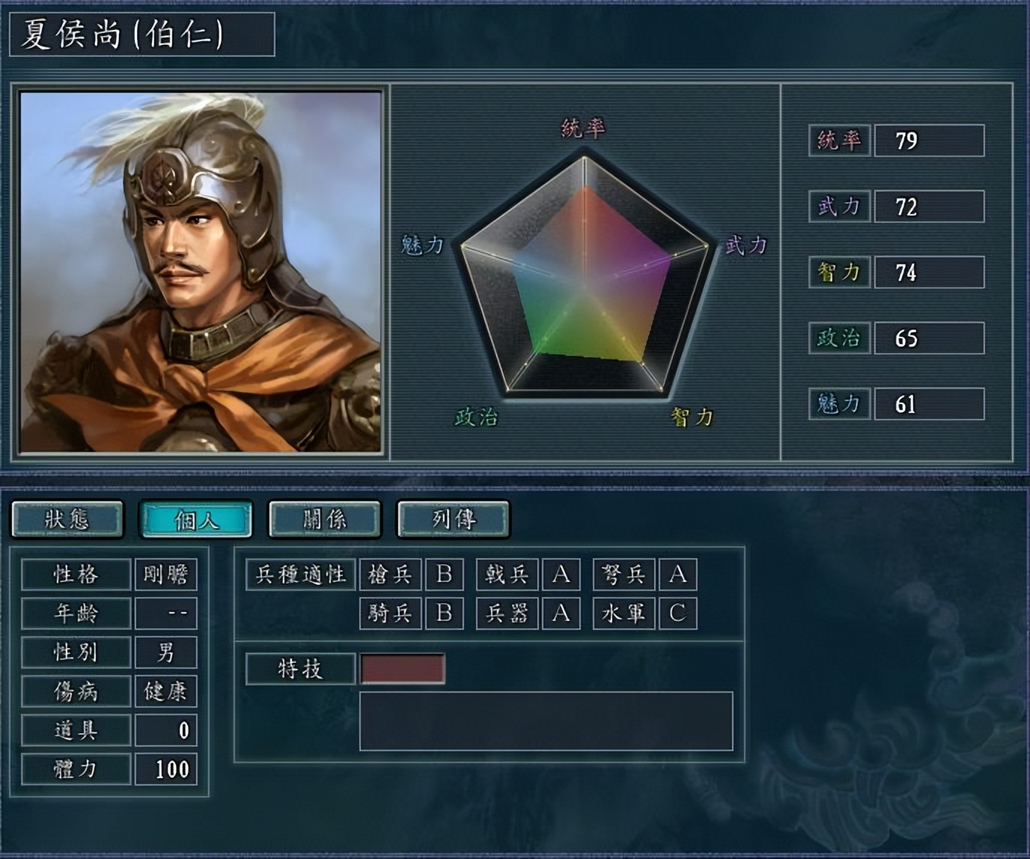The height and width of the screenshot is (859, 1030).
Task: Select the 個人 tab
Action: pos(196,519)
